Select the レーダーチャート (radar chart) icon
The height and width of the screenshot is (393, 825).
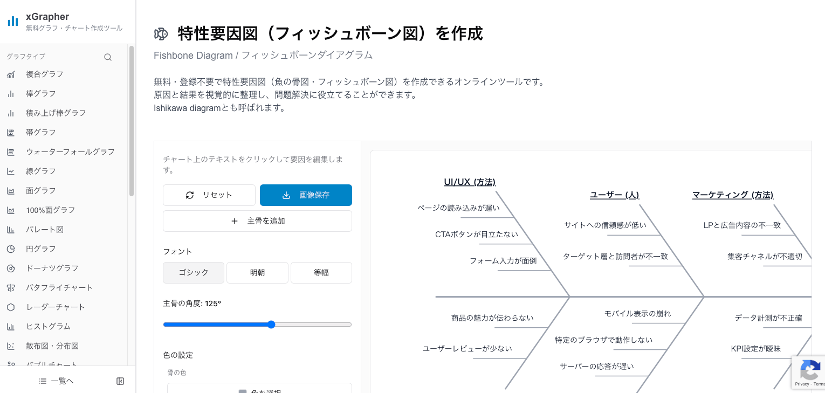11,307
